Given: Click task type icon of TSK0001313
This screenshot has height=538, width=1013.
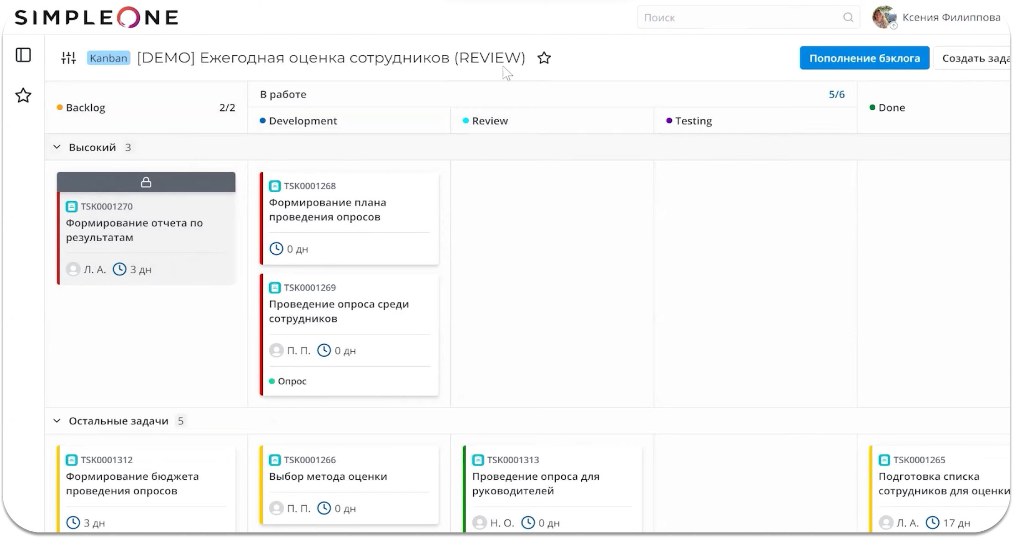Looking at the screenshot, I should pos(478,460).
